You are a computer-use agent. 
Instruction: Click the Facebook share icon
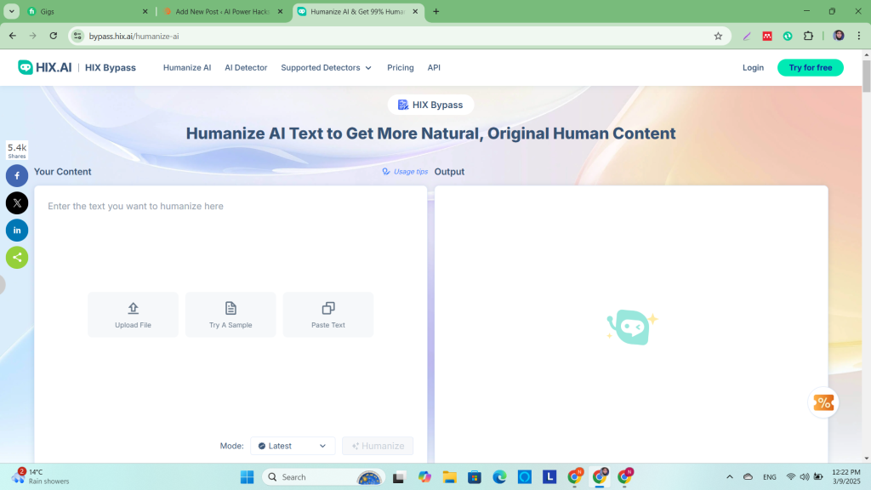(17, 175)
